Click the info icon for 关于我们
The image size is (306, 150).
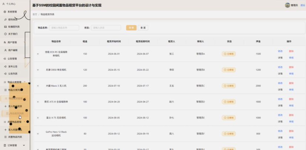tap(6, 34)
